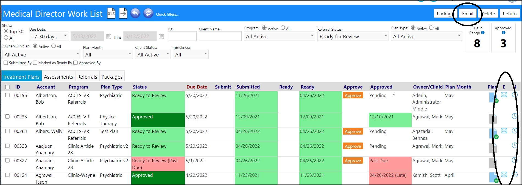The width and height of the screenshot is (522, 185).
Task: Expand the Plan Month dropdown
Action: pyautogui.click(x=108, y=54)
